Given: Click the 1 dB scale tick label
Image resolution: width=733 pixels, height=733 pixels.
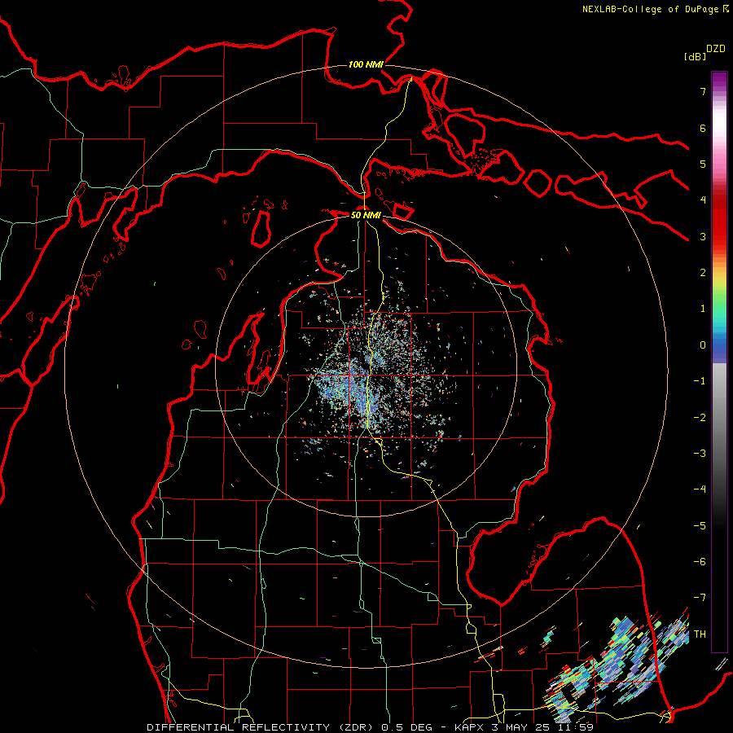Looking at the screenshot, I should (x=703, y=309).
